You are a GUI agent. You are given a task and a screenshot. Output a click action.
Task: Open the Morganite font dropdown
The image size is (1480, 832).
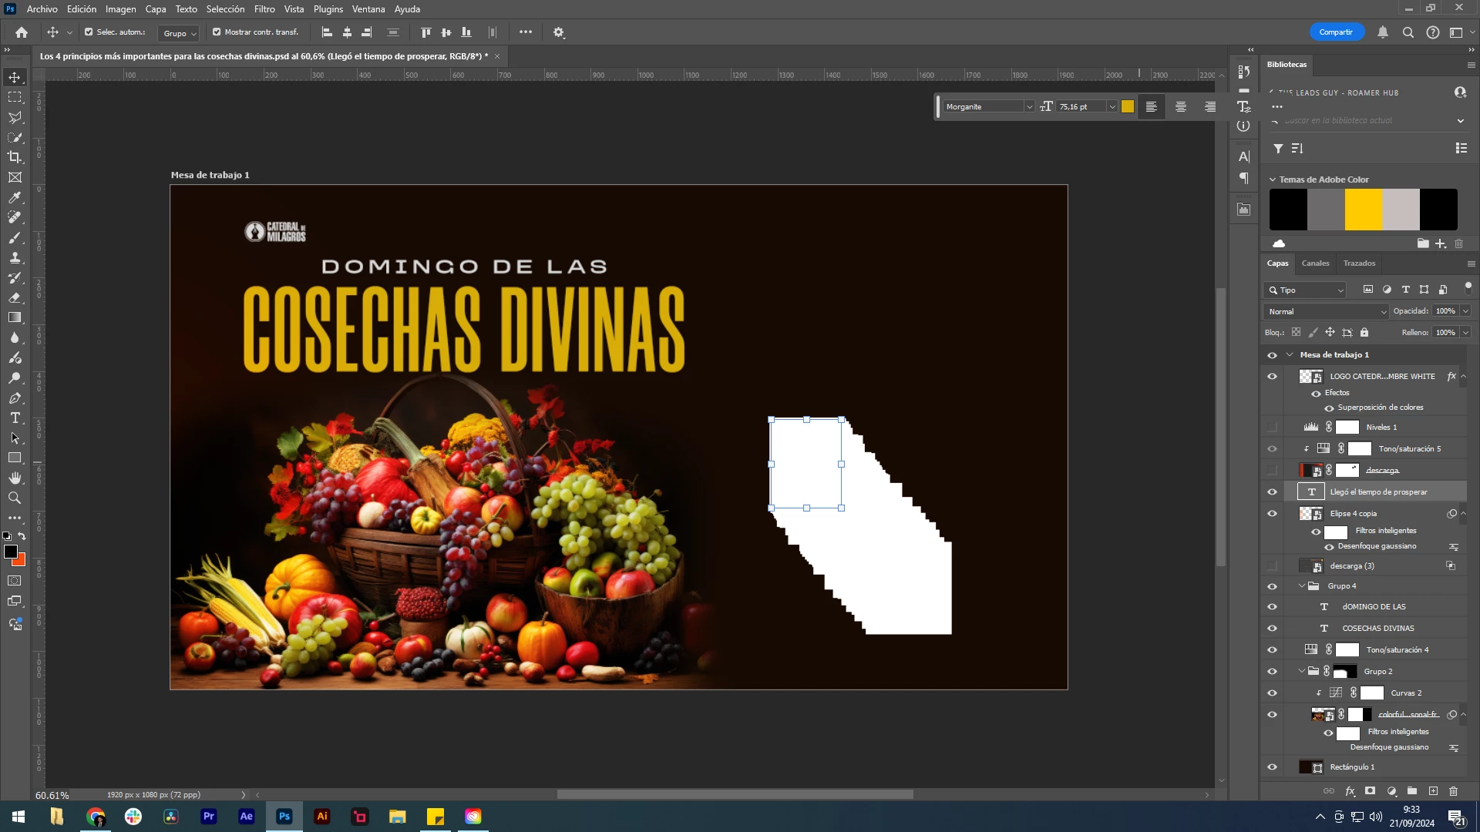[1028, 107]
